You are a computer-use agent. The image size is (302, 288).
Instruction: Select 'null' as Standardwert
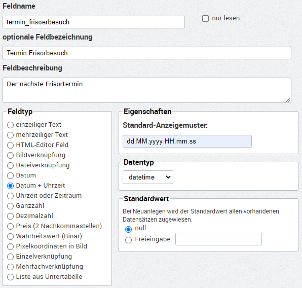click(x=129, y=229)
